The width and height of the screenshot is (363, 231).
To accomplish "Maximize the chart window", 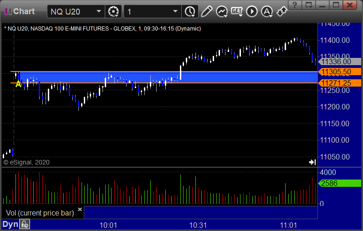I will point(336,5).
